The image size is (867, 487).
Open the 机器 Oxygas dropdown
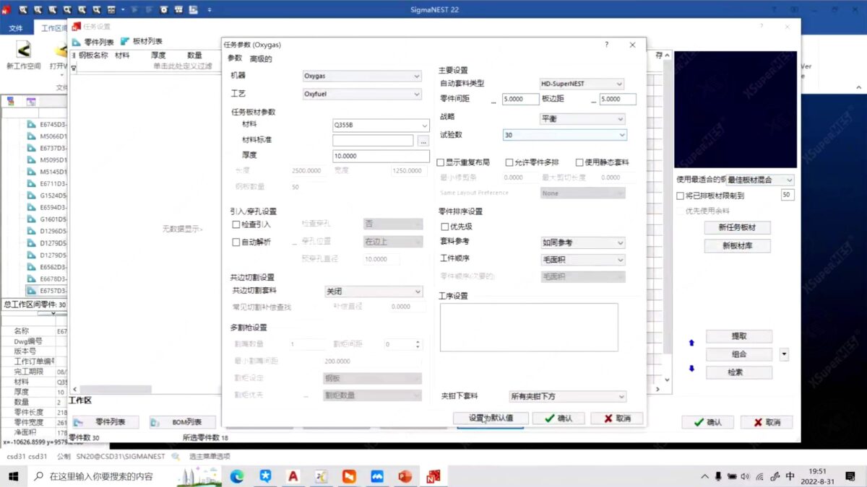(362, 76)
